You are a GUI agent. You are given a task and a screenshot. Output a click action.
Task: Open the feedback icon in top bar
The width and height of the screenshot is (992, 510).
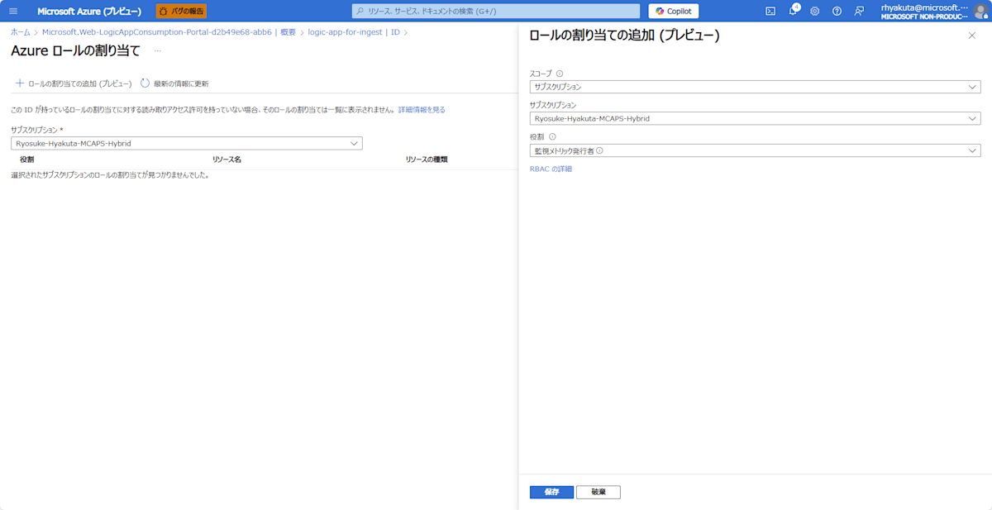859,11
